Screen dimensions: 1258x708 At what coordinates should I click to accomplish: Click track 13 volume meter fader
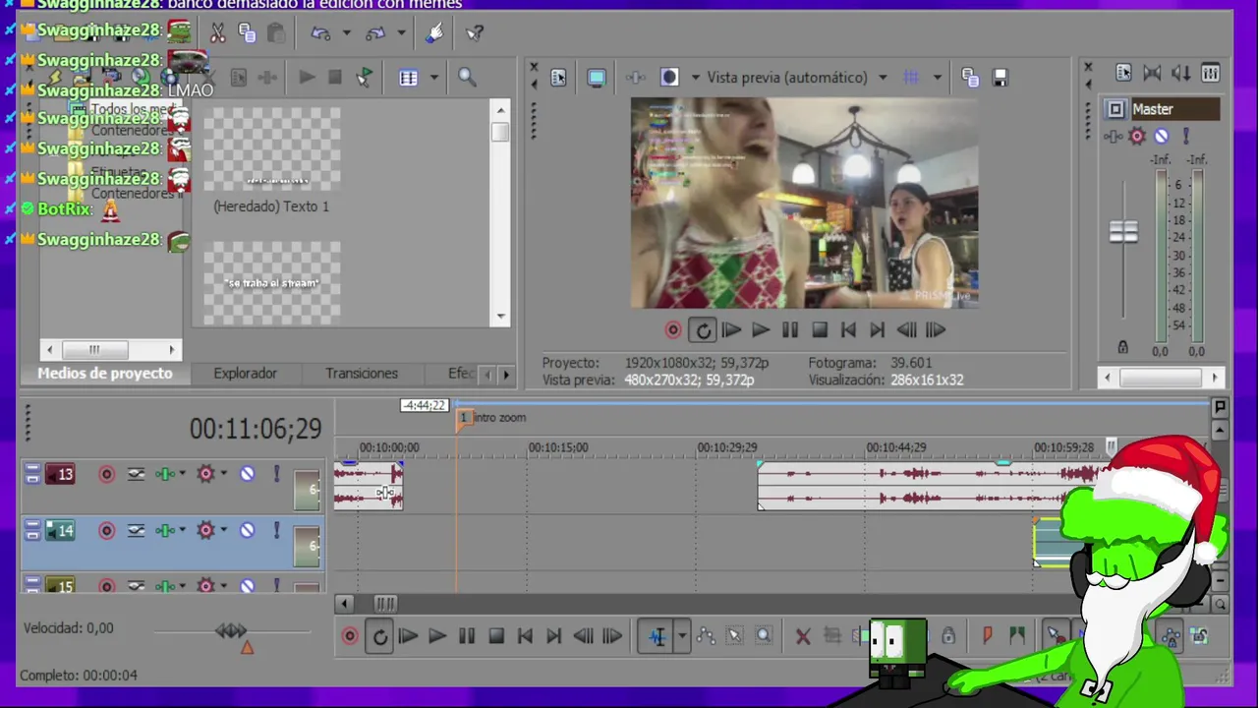pyautogui.click(x=308, y=490)
